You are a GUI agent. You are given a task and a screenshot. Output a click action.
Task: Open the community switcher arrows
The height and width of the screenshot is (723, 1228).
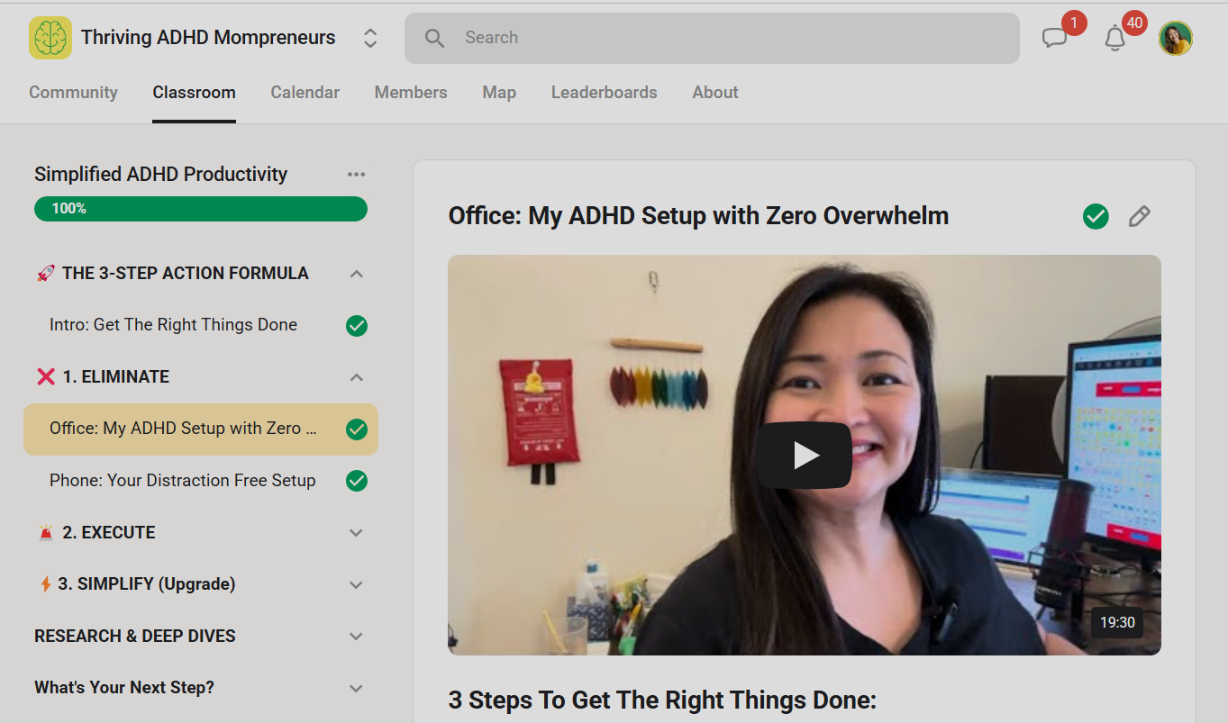[x=370, y=38]
